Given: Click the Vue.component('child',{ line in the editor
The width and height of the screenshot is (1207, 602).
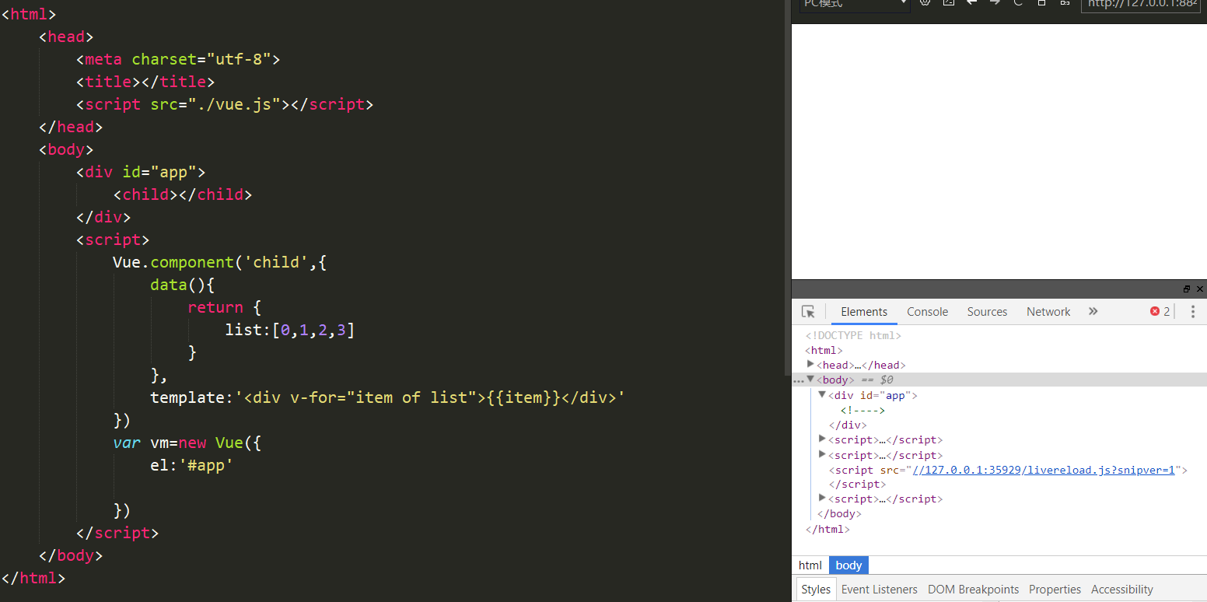Looking at the screenshot, I should coord(220,262).
